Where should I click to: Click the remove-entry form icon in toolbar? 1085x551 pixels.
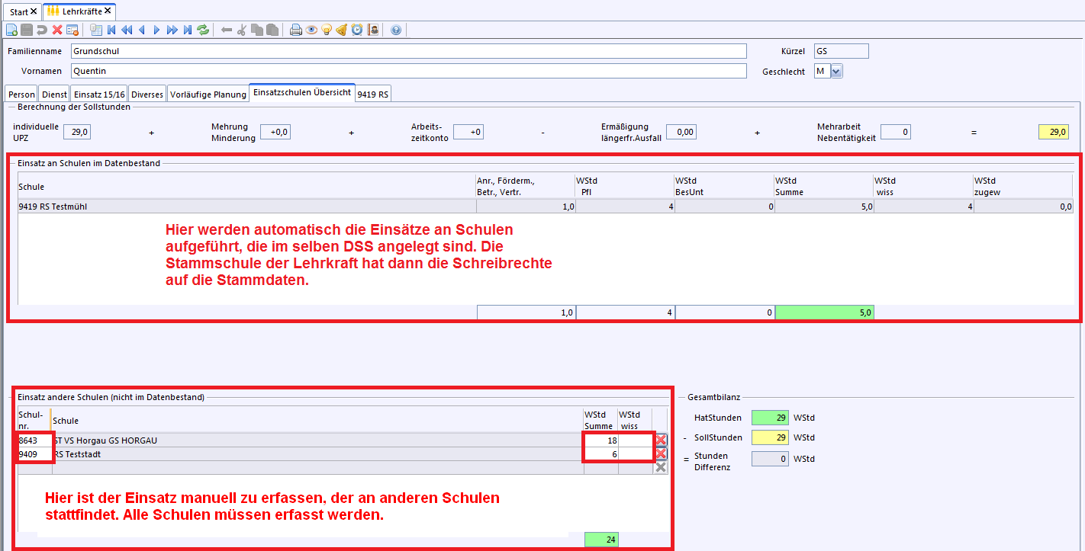(x=72, y=30)
